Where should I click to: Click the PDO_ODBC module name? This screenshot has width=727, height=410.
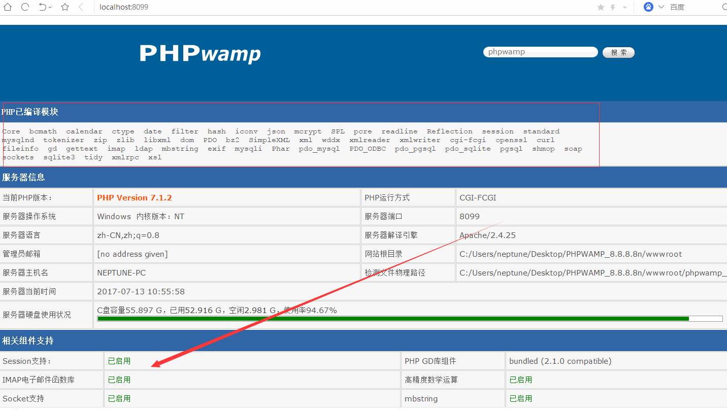pos(368,149)
